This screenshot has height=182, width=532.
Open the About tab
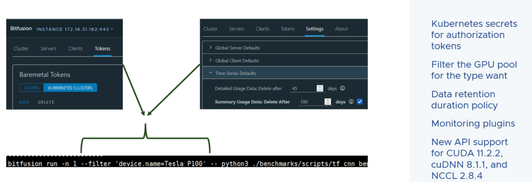pyautogui.click(x=341, y=29)
